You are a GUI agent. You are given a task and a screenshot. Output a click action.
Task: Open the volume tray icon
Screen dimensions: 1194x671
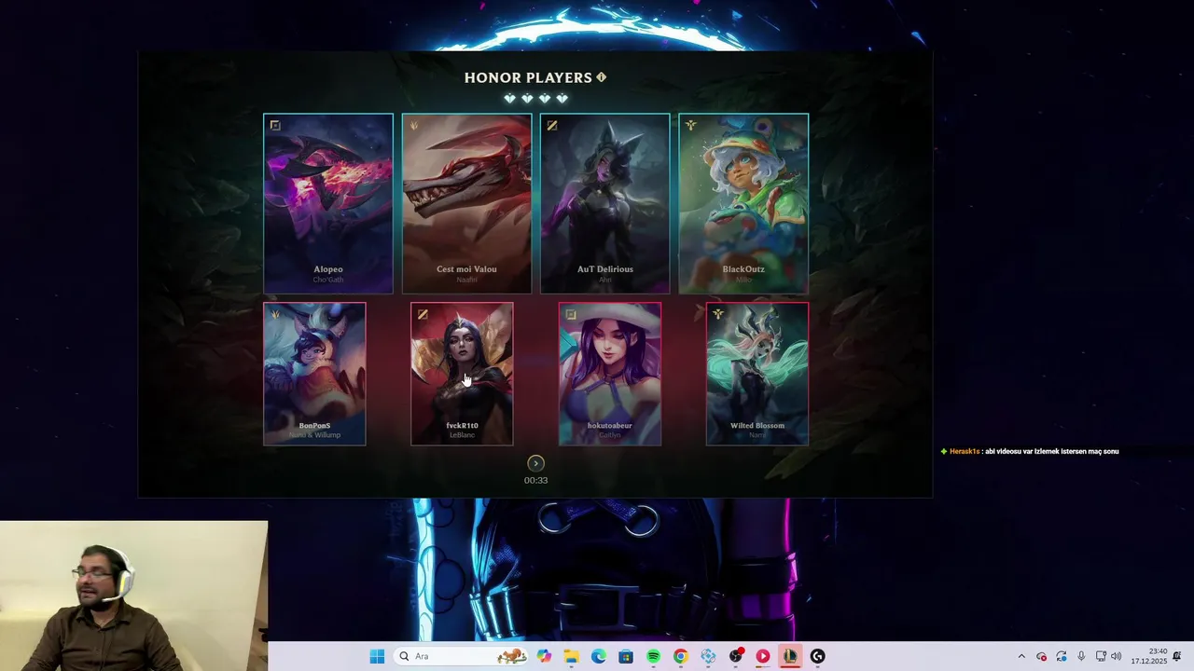1117,656
